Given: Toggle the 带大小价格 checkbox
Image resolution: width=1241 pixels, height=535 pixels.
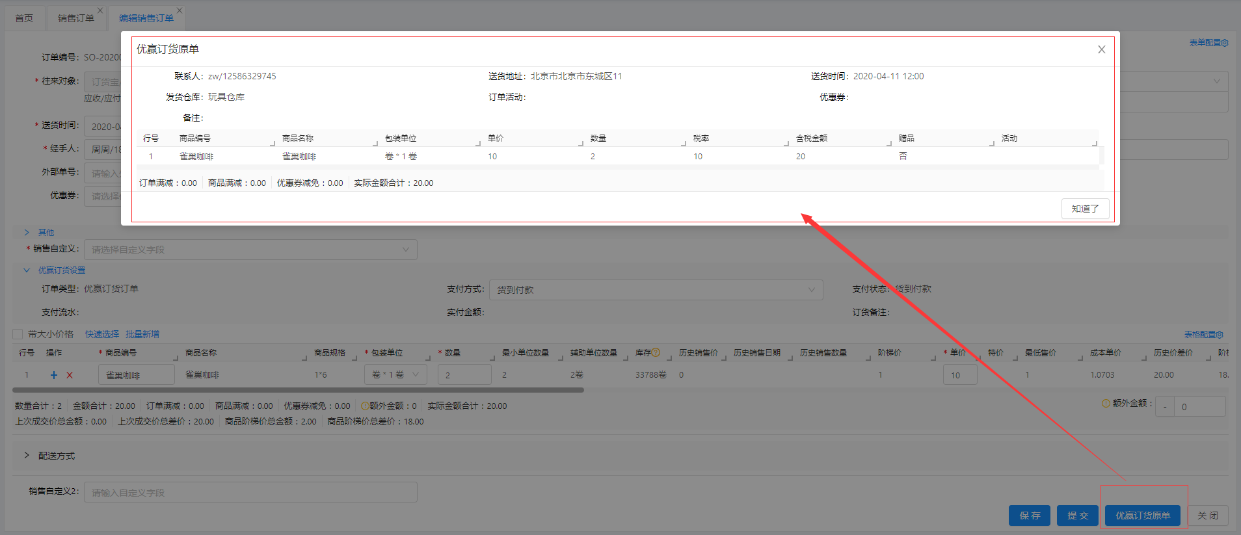Looking at the screenshot, I should tap(18, 334).
